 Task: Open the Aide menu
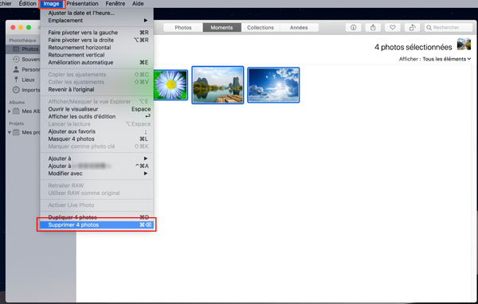(x=138, y=4)
